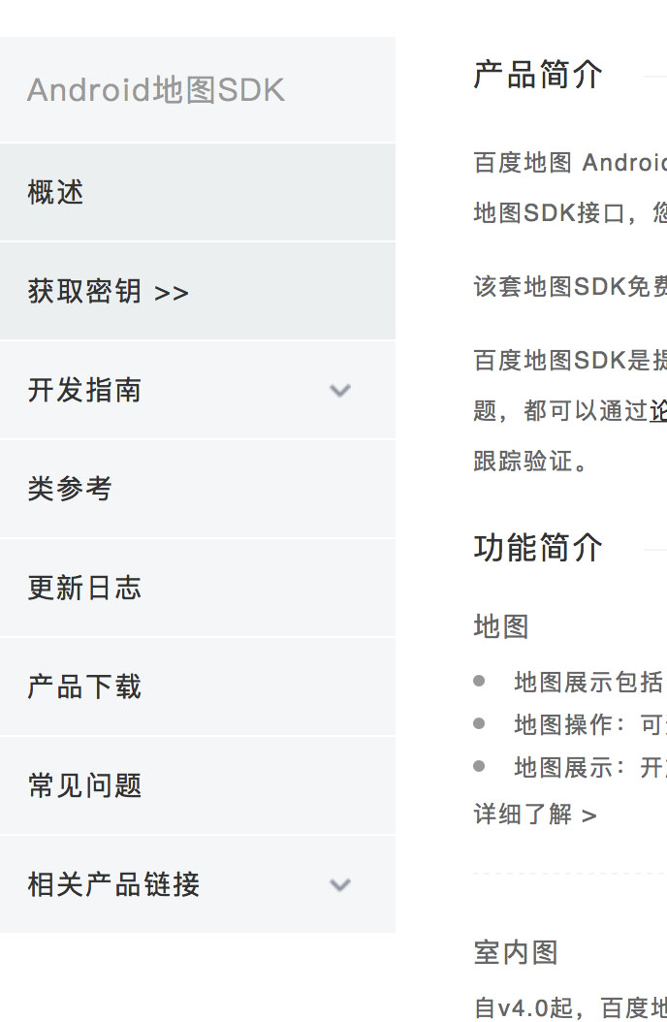667x1022 pixels.
Task: Open the 概述 overview page
Action: point(198,192)
